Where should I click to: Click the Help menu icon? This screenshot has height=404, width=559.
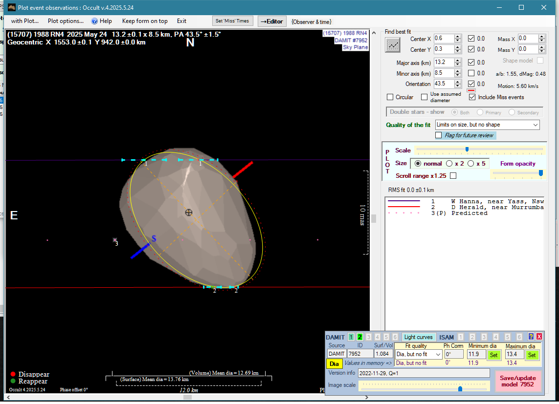[95, 21]
